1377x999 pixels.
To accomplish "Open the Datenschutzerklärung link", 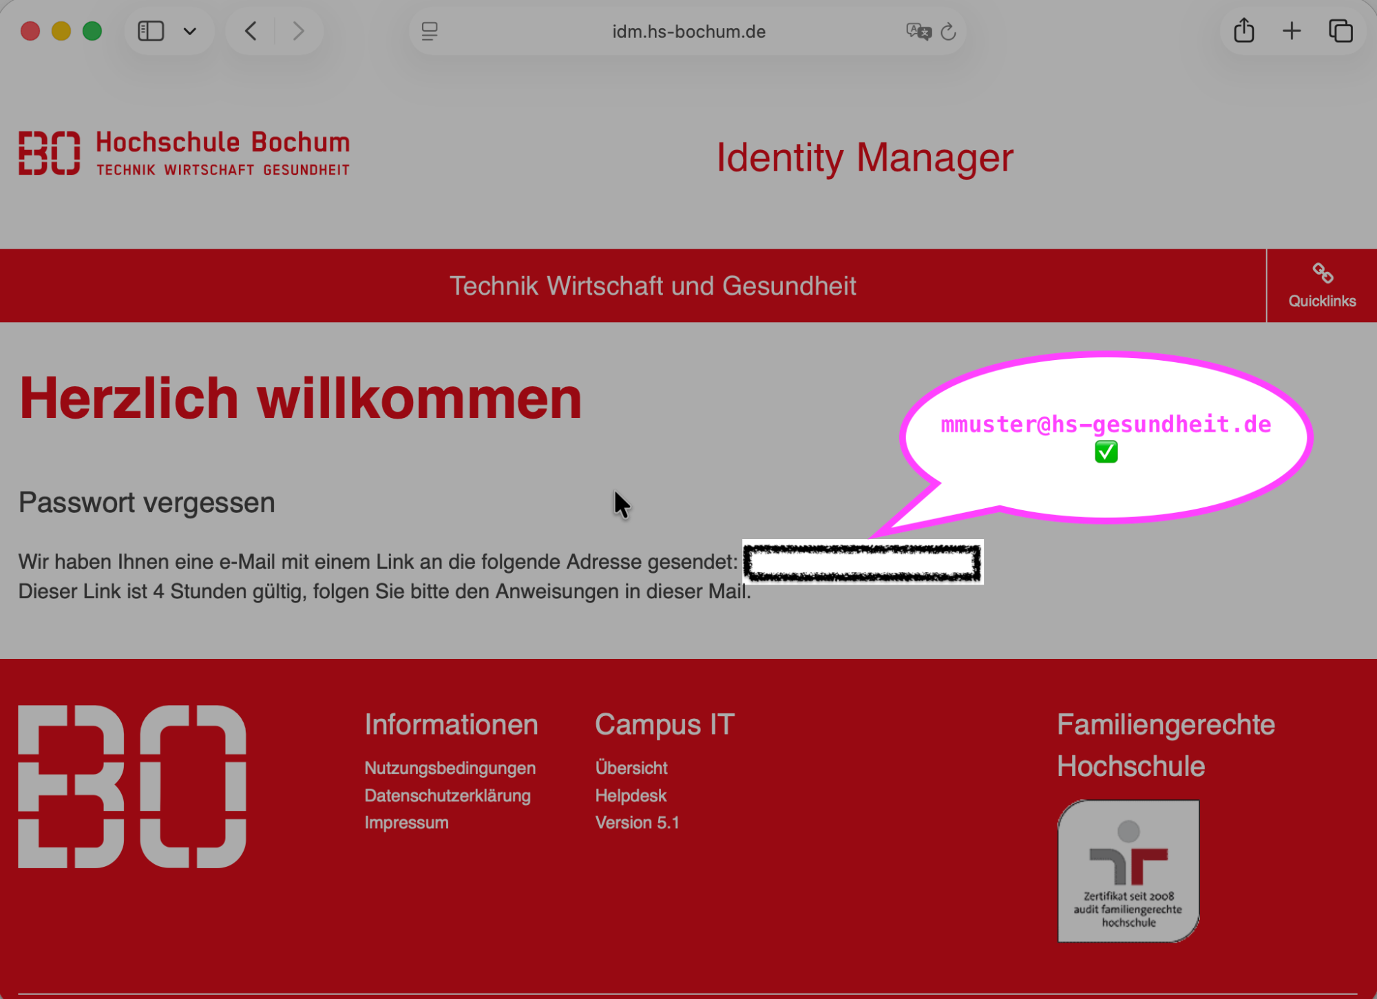I will pos(447,795).
